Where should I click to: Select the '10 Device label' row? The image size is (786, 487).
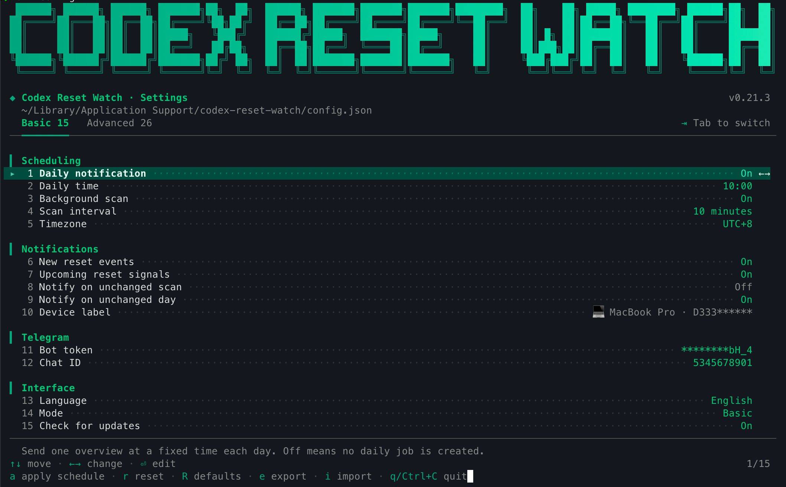[387, 313]
